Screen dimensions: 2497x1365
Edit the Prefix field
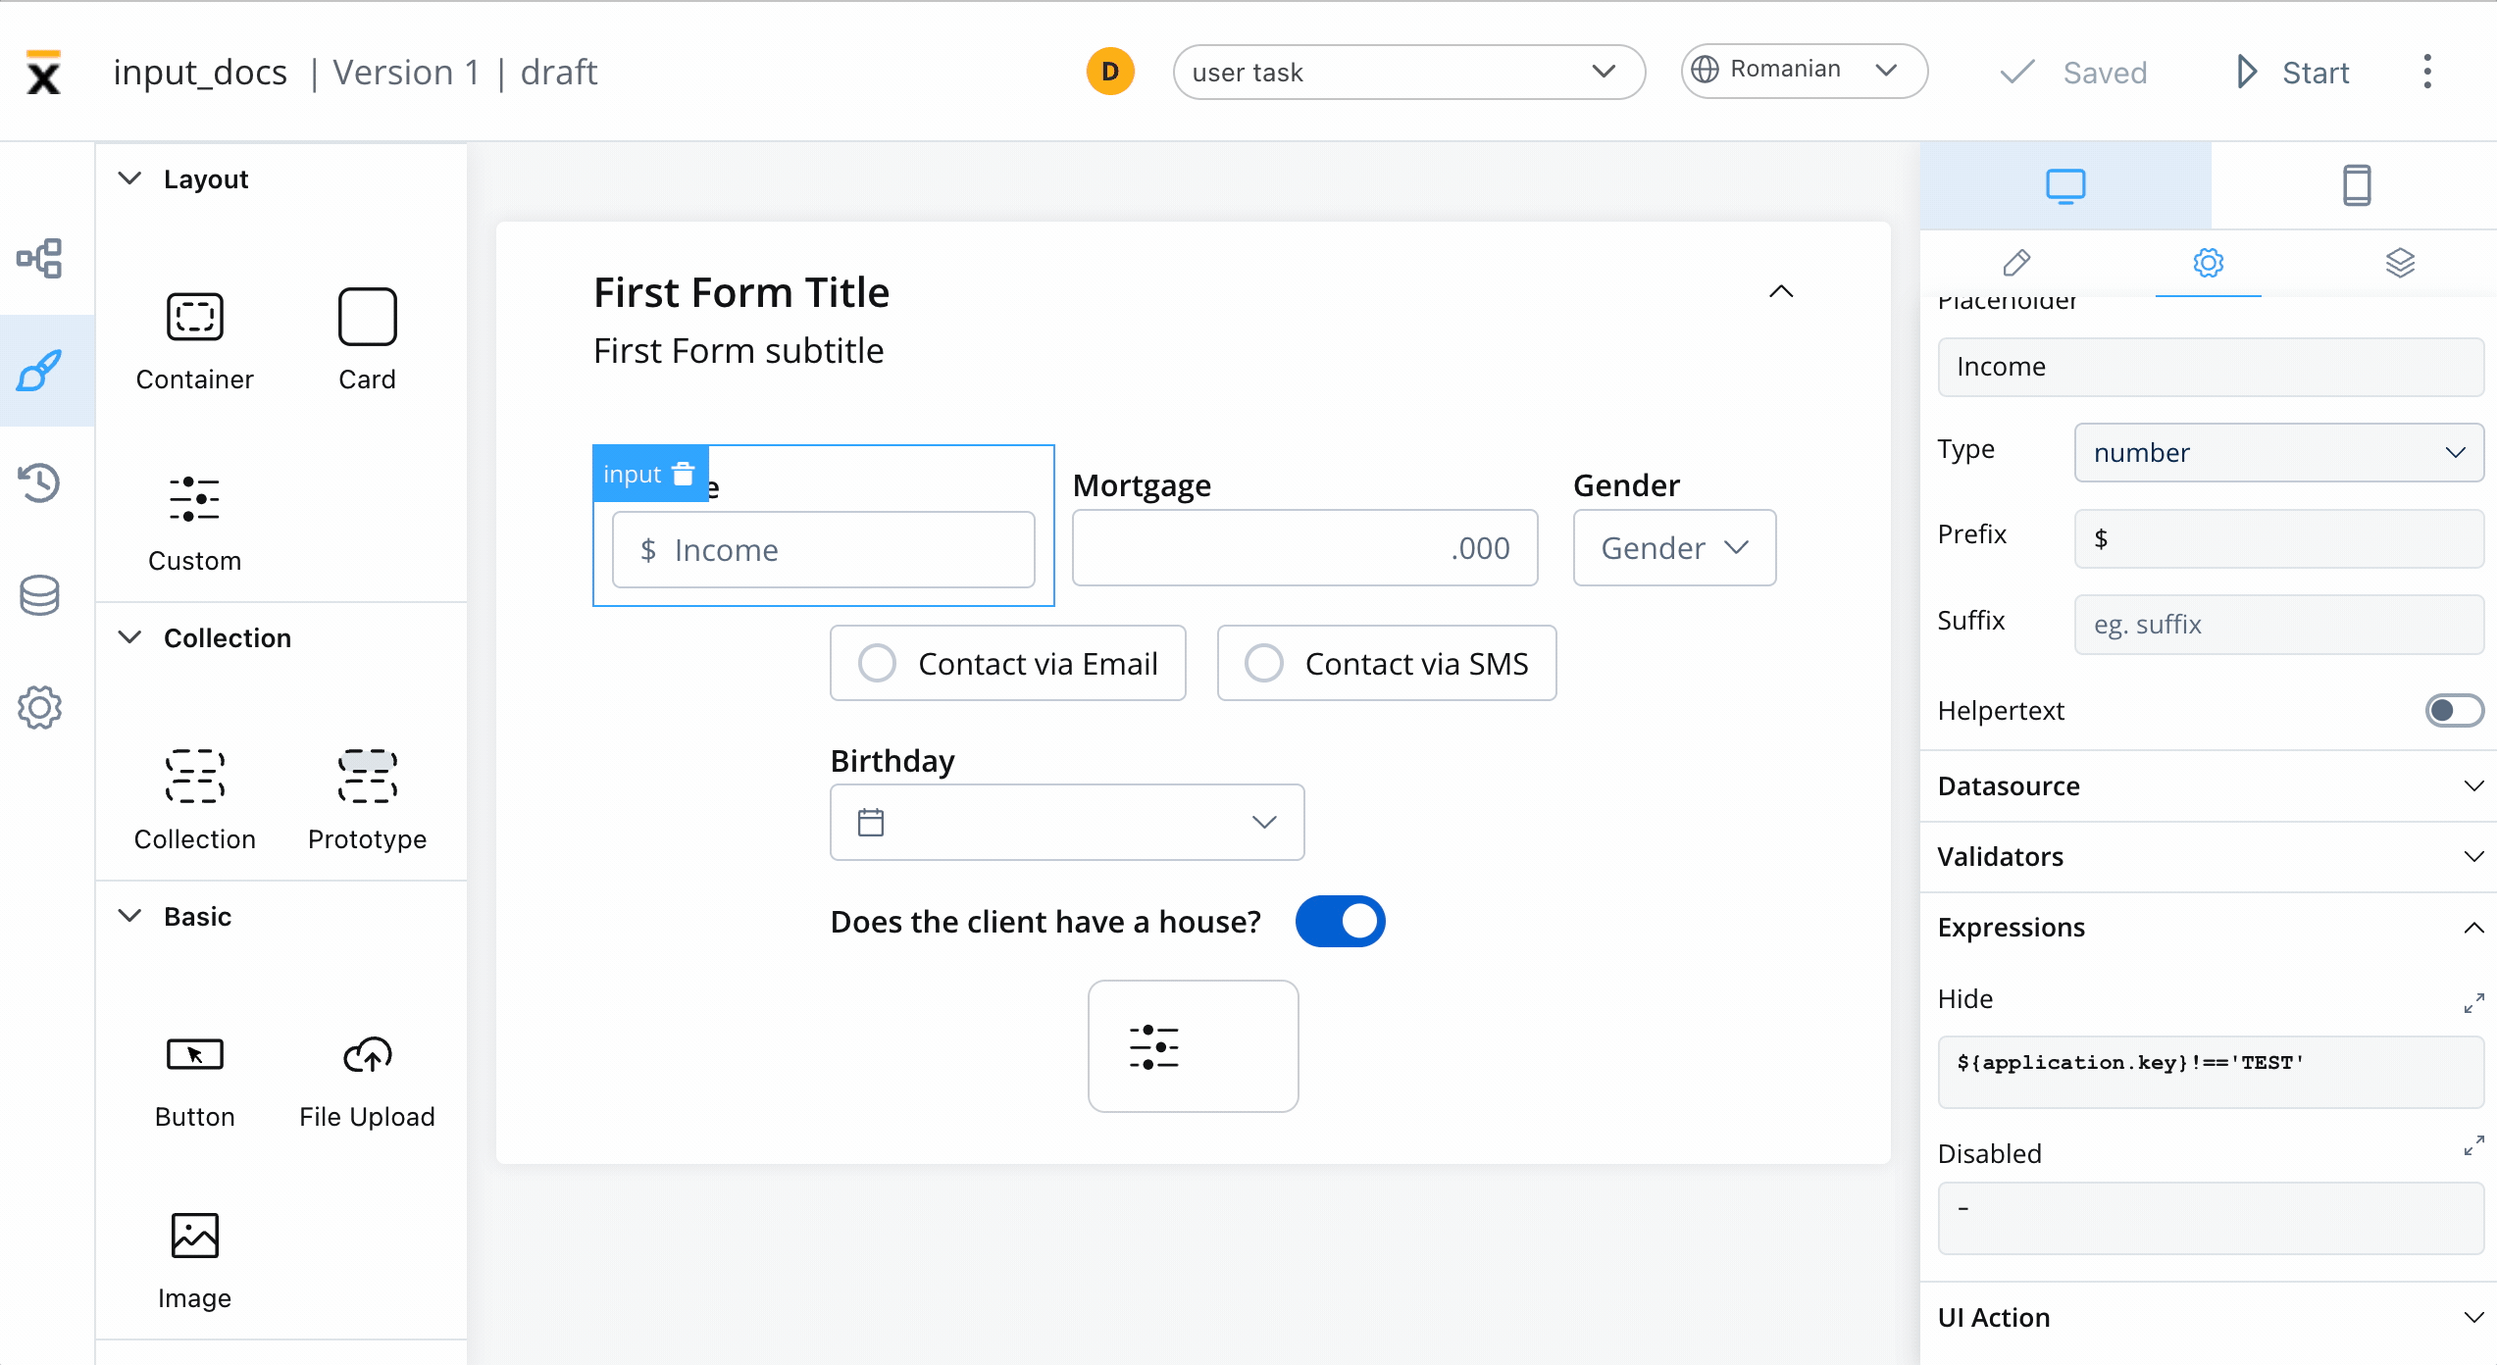[x=2278, y=538]
